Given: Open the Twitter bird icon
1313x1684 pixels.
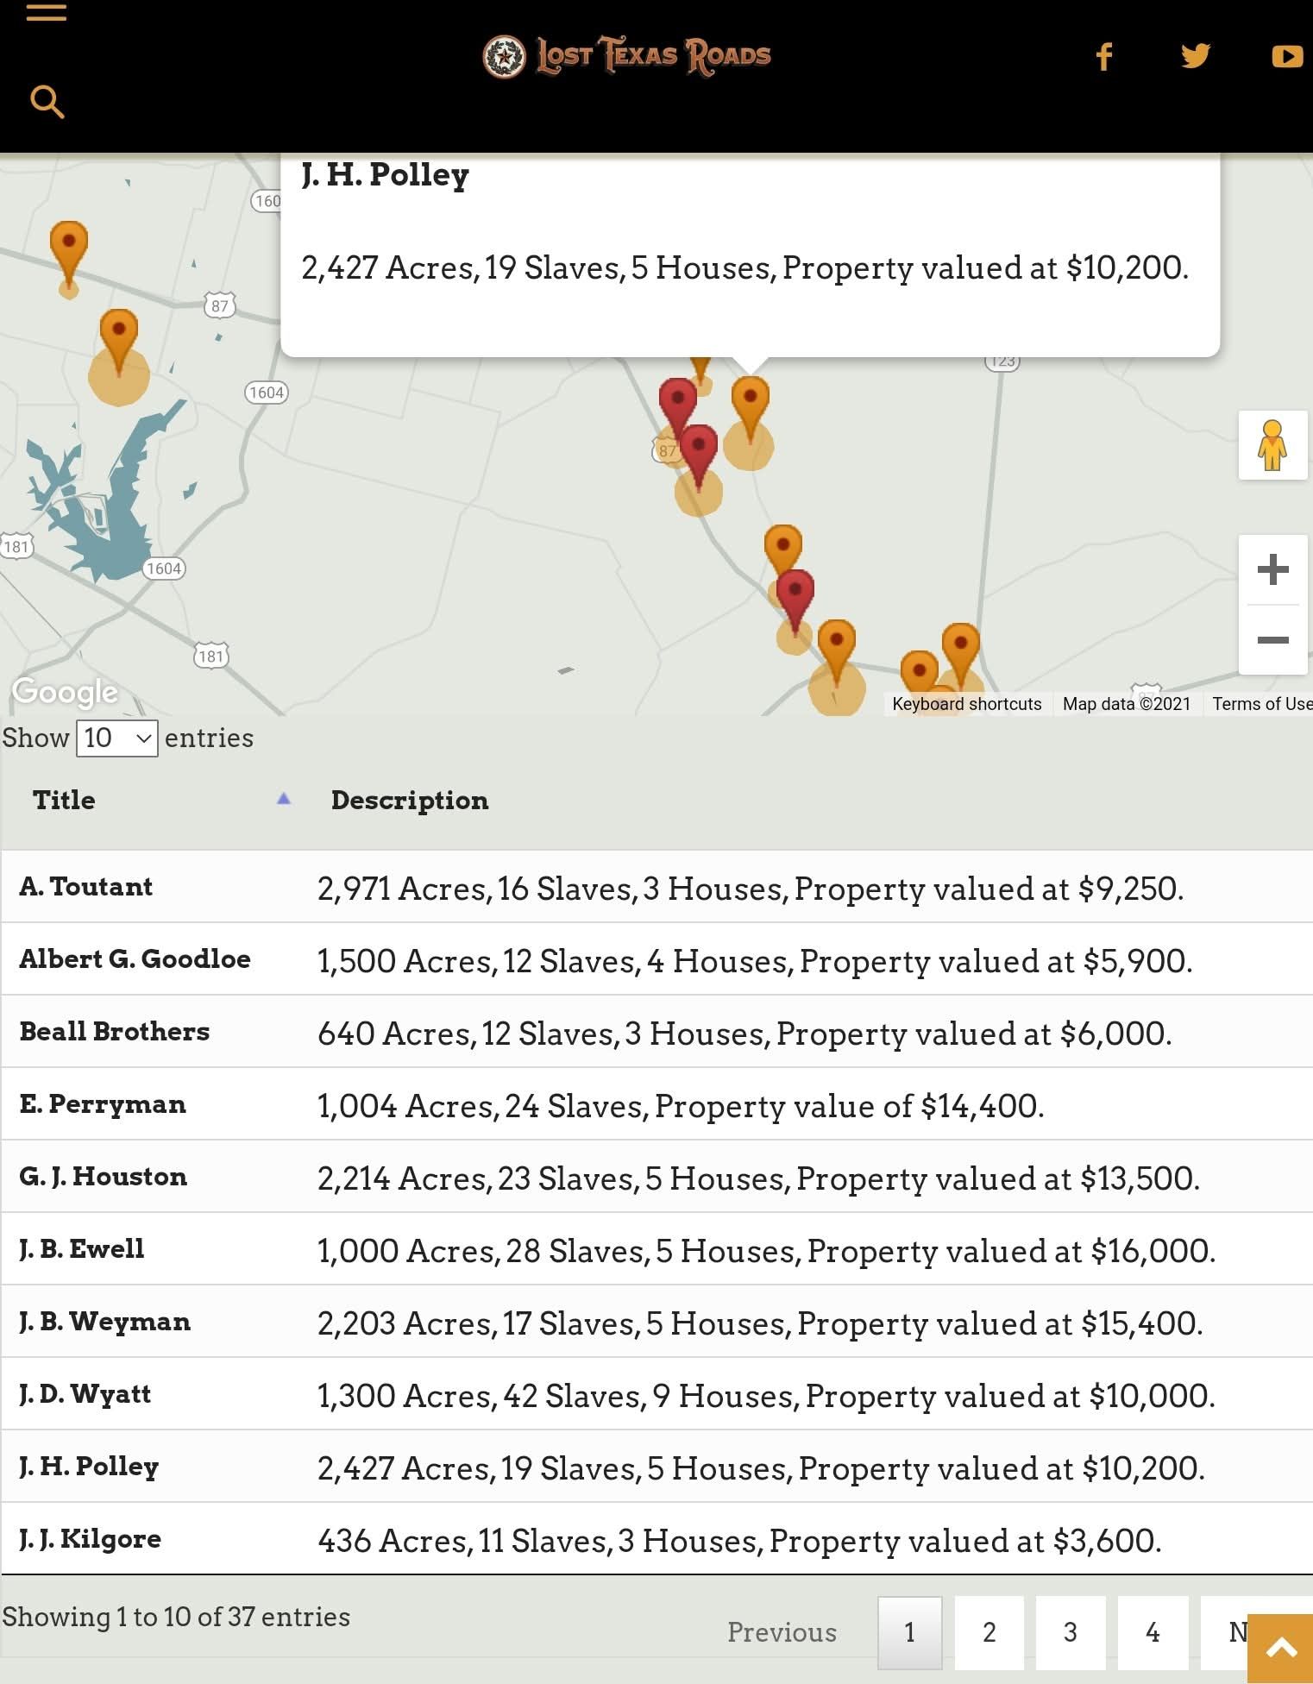Looking at the screenshot, I should click(x=1195, y=56).
